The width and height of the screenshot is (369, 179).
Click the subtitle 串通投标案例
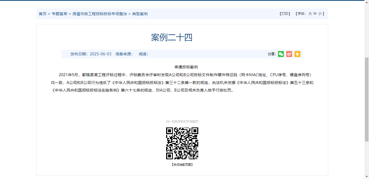pos(186,67)
